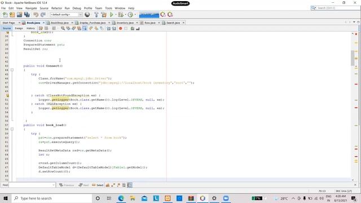Image resolution: width=361 pixels, height=203 pixels.
Task: Toggle the active Wrap Around find option
Action: tap(130, 185)
